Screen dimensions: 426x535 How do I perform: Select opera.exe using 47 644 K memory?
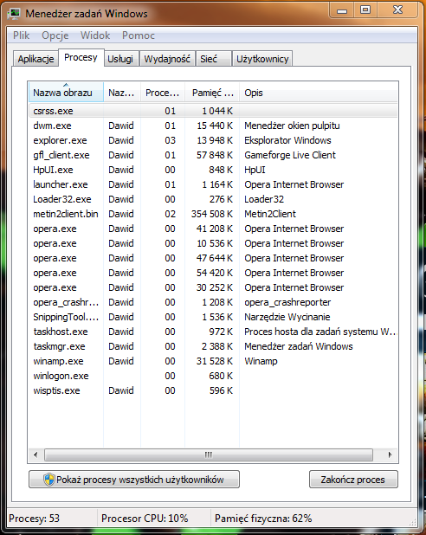click(x=213, y=258)
